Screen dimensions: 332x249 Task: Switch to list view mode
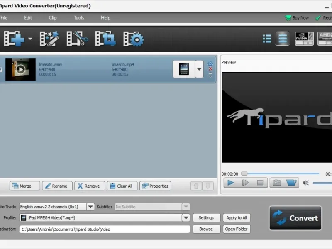tap(267, 39)
